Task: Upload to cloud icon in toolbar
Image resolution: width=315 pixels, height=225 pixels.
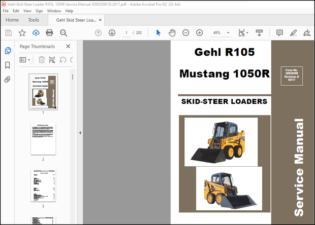Action: click(x=36, y=32)
